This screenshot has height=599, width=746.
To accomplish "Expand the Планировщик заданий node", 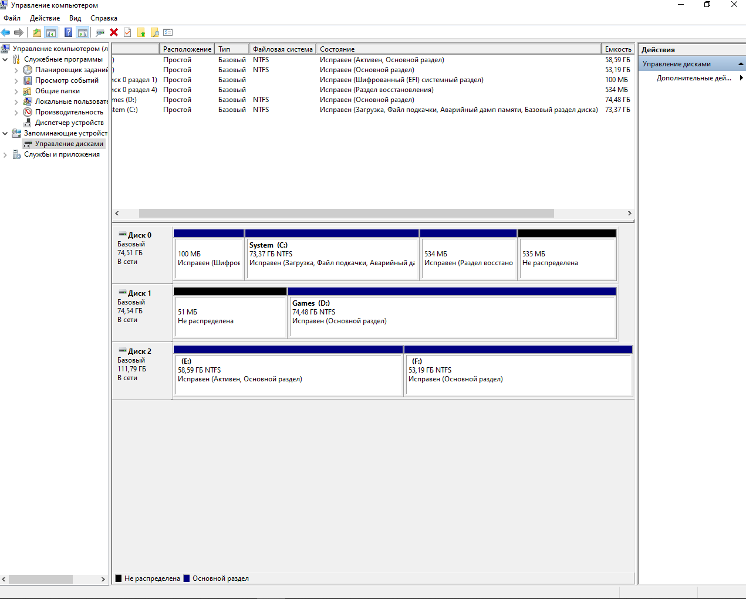I will pyautogui.click(x=16, y=70).
